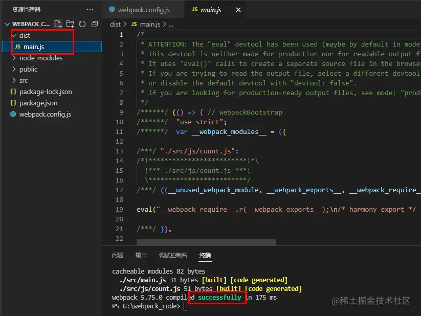
Task: Click the JS icon beside main.js in tree
Action: click(x=17, y=47)
